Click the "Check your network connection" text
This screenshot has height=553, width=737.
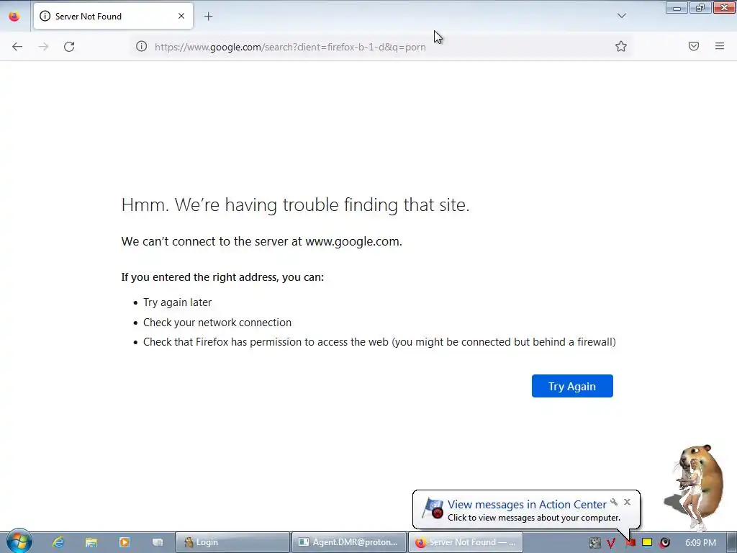click(x=217, y=323)
